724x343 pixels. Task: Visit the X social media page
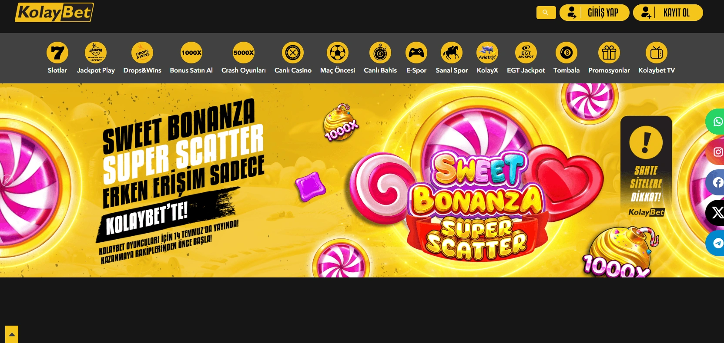point(716,213)
